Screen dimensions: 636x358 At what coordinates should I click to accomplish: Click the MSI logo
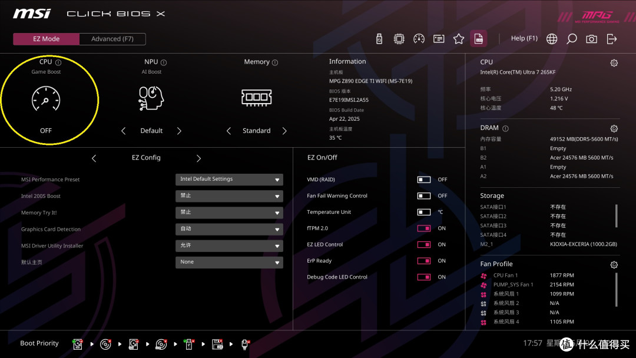(32, 14)
